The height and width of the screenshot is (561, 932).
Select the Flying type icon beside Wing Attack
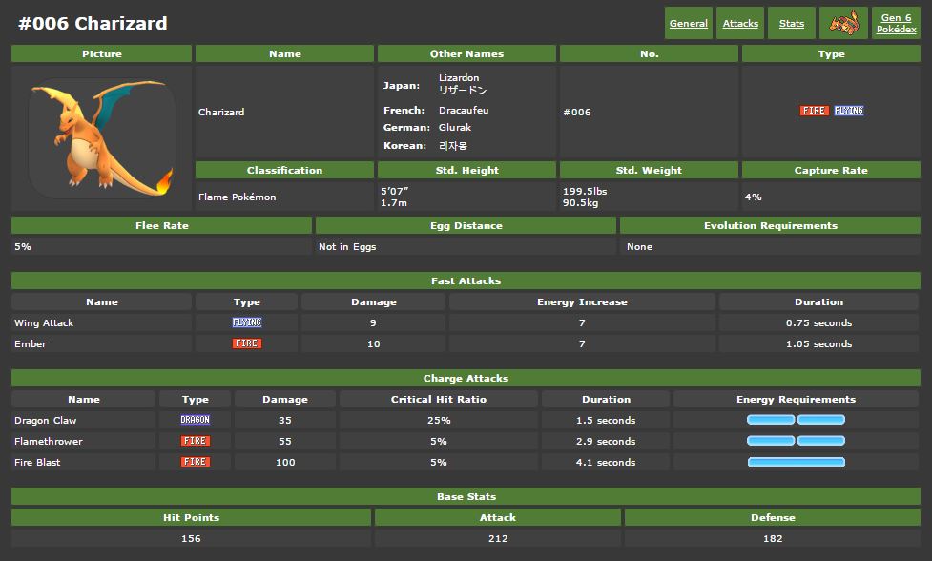(247, 322)
